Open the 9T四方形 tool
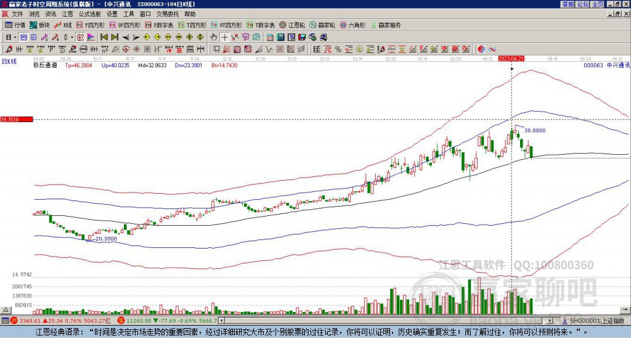Screen dimensions: 631x338 pyautogui.click(x=226, y=25)
